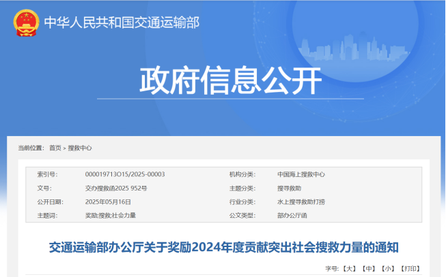The image size is (446, 277).
Task: Click the article title about 2024年度社会搜救力量
Action: [x=223, y=247]
